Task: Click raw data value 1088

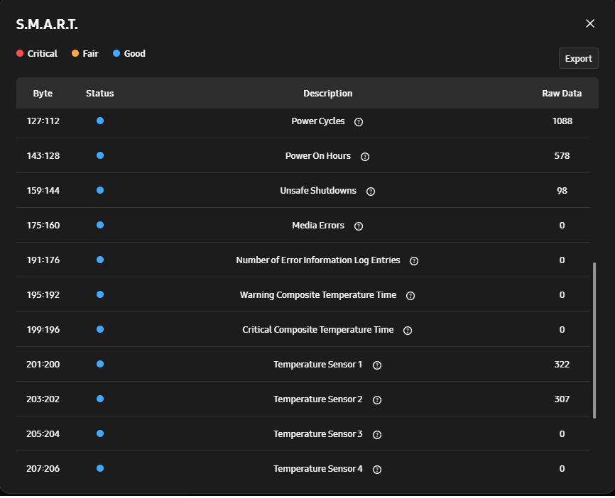Action: point(562,121)
